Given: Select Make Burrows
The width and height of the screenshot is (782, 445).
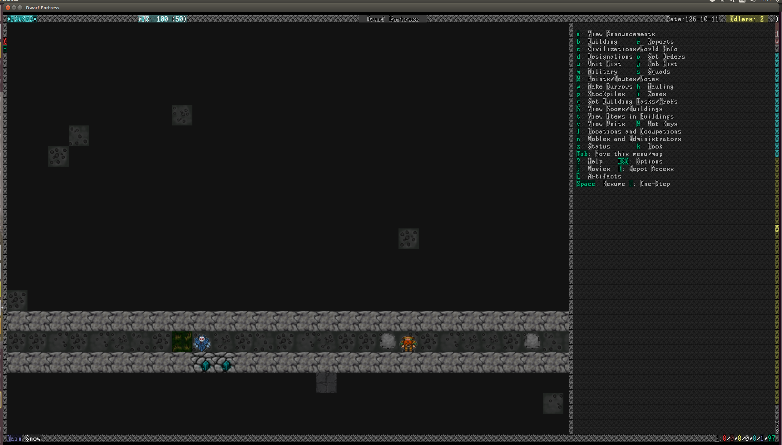Looking at the screenshot, I should [x=604, y=86].
